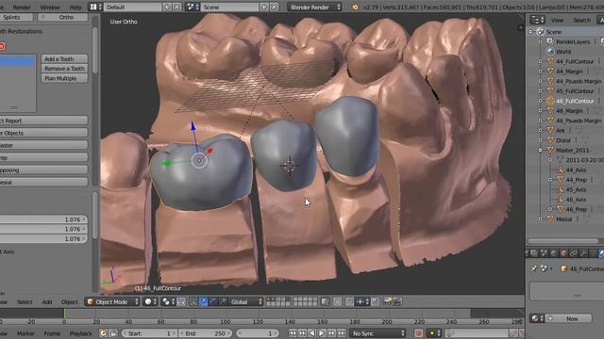
Task: Click the OpenGL render image icon
Action: pos(388,302)
